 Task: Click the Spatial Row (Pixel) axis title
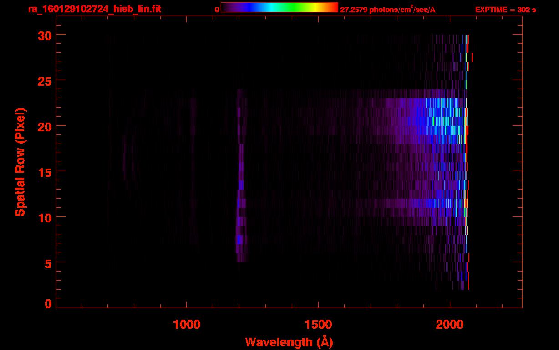coord(20,162)
